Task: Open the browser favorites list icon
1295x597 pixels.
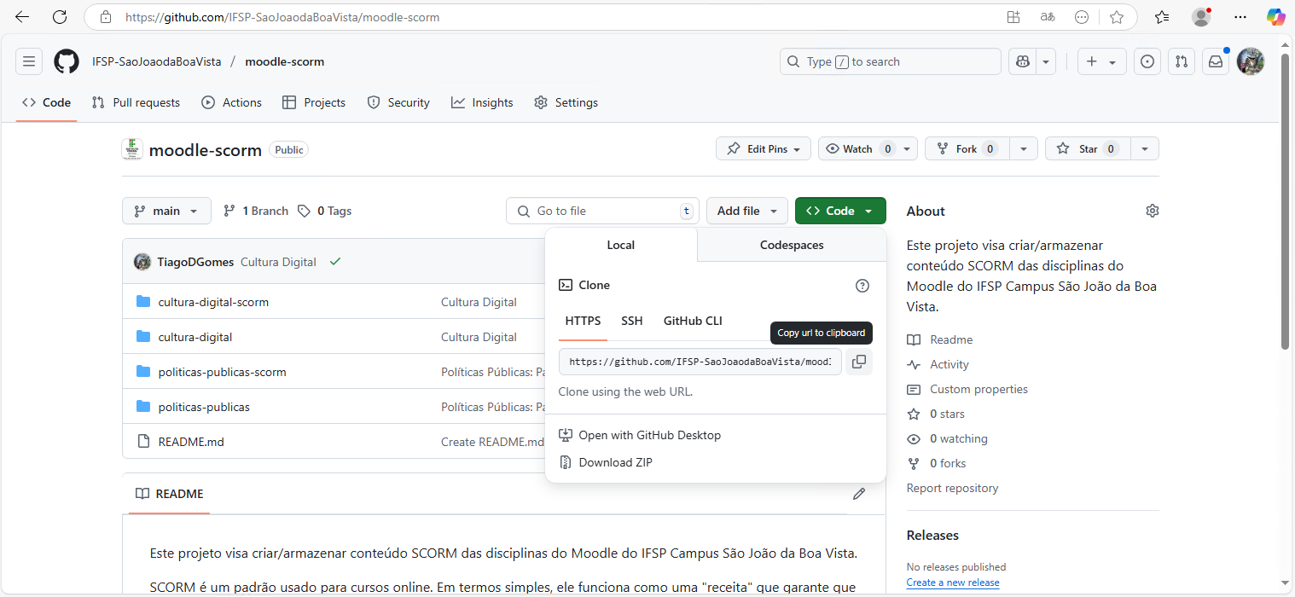Action: (x=1162, y=17)
